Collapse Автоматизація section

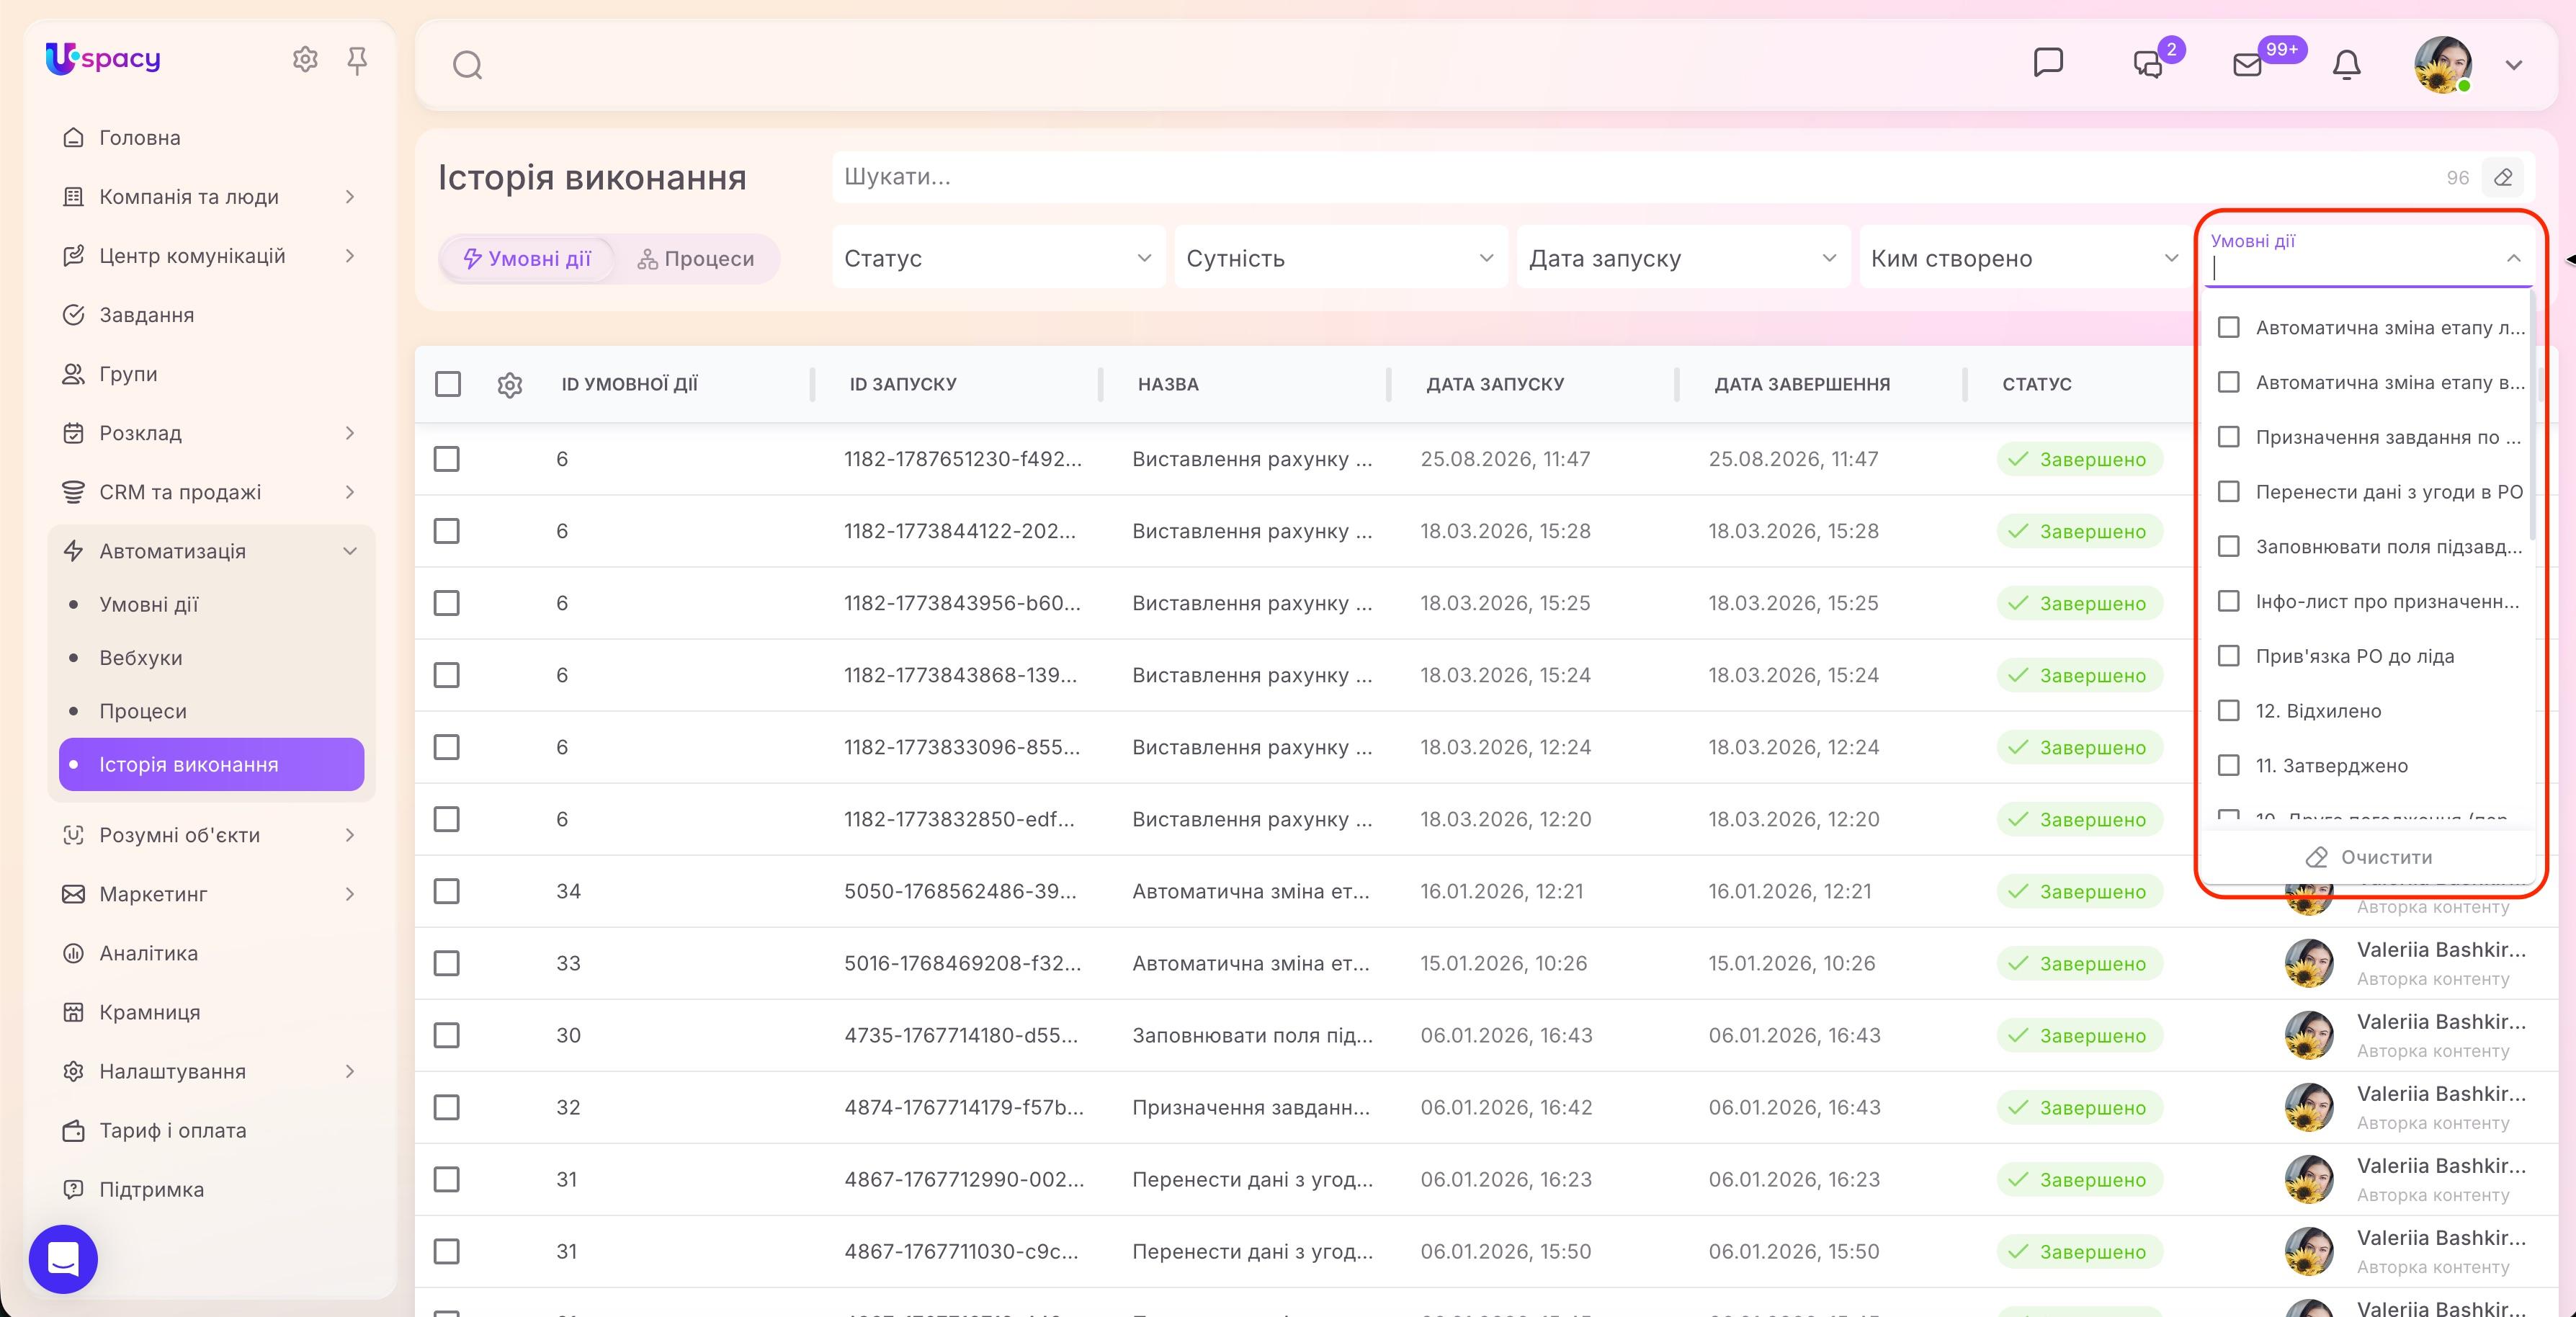349,551
